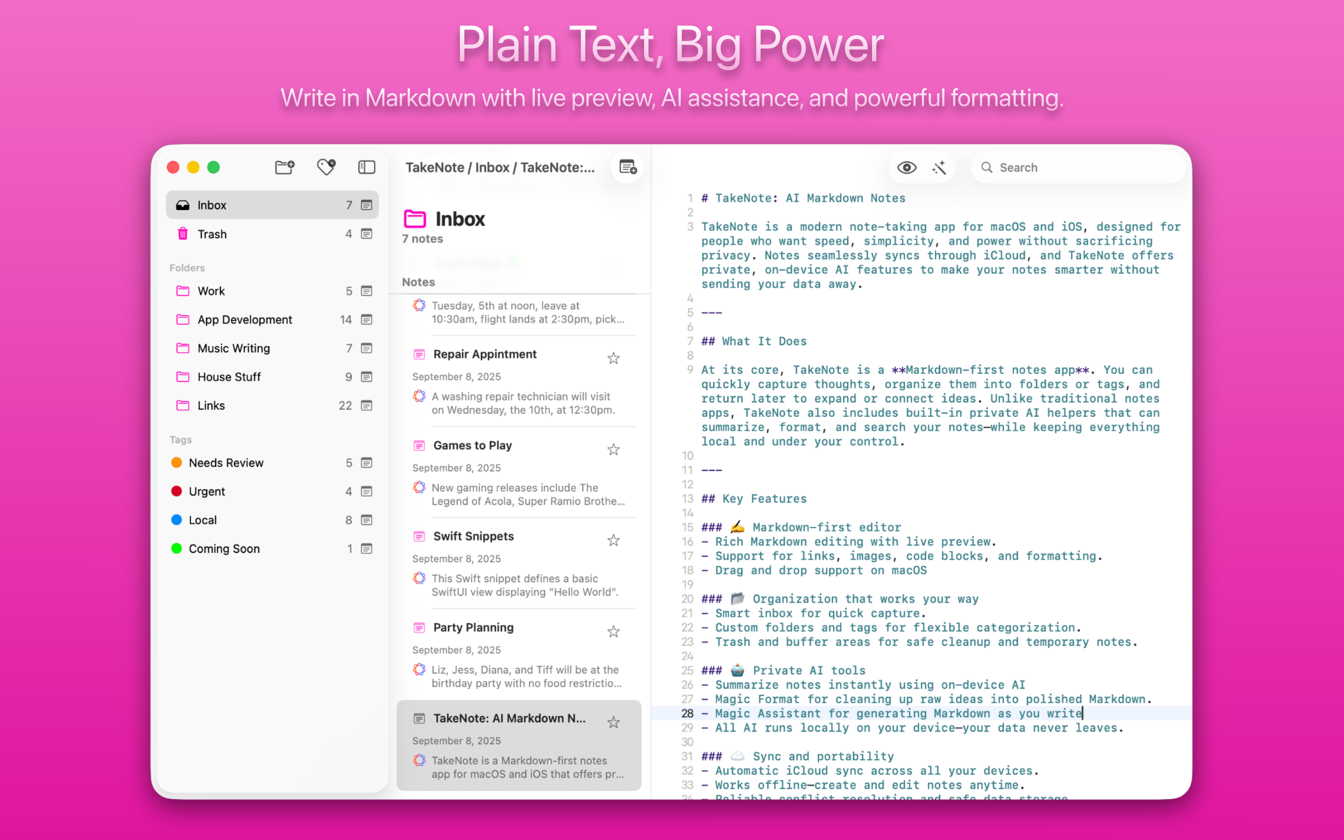Click the note window icon in Music Writing row
The width and height of the screenshot is (1344, 840).
pyautogui.click(x=366, y=348)
